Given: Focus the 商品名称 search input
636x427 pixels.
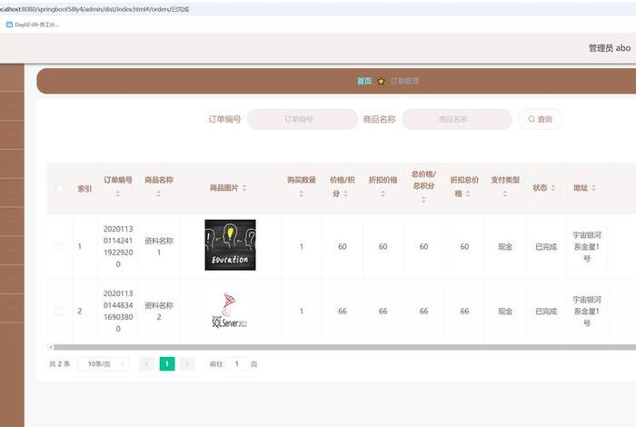Looking at the screenshot, I should point(457,119).
